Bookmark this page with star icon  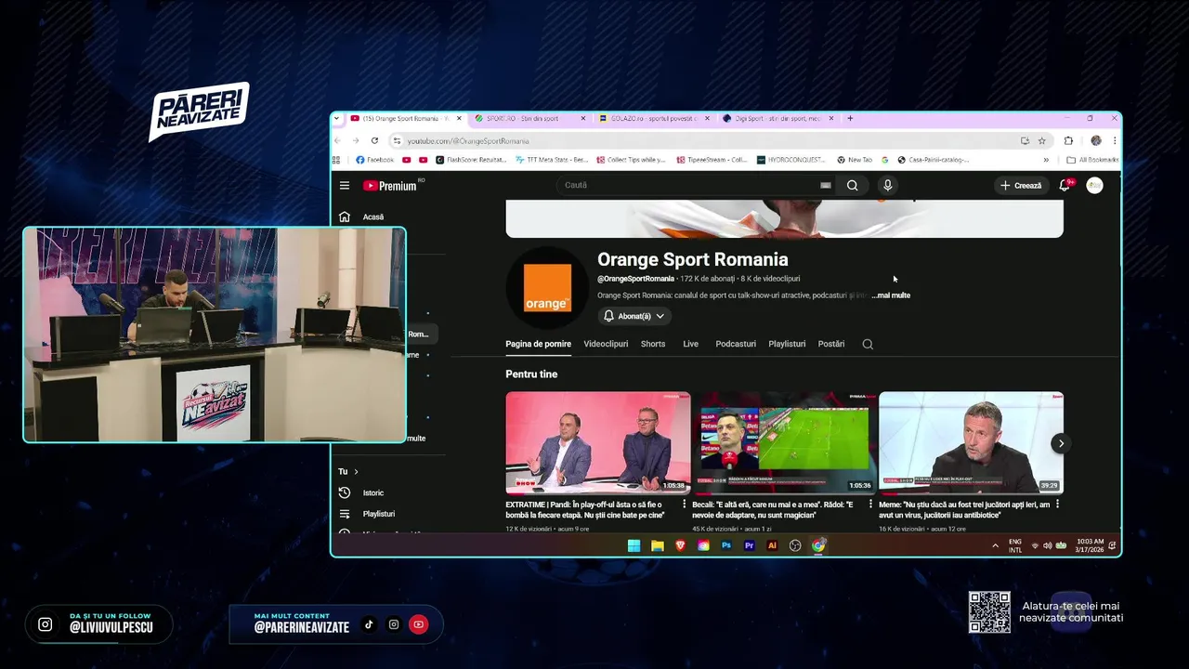[1042, 140]
